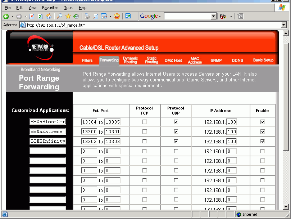Open the Favorites menu
Image resolution: width=291 pixels, height=219 pixels.
click(x=50, y=8)
